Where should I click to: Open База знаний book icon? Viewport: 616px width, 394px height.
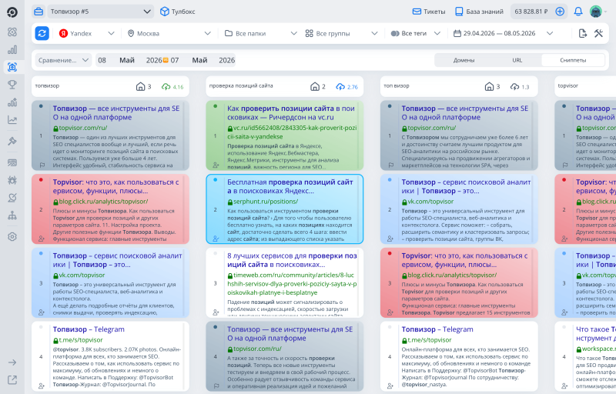point(459,12)
